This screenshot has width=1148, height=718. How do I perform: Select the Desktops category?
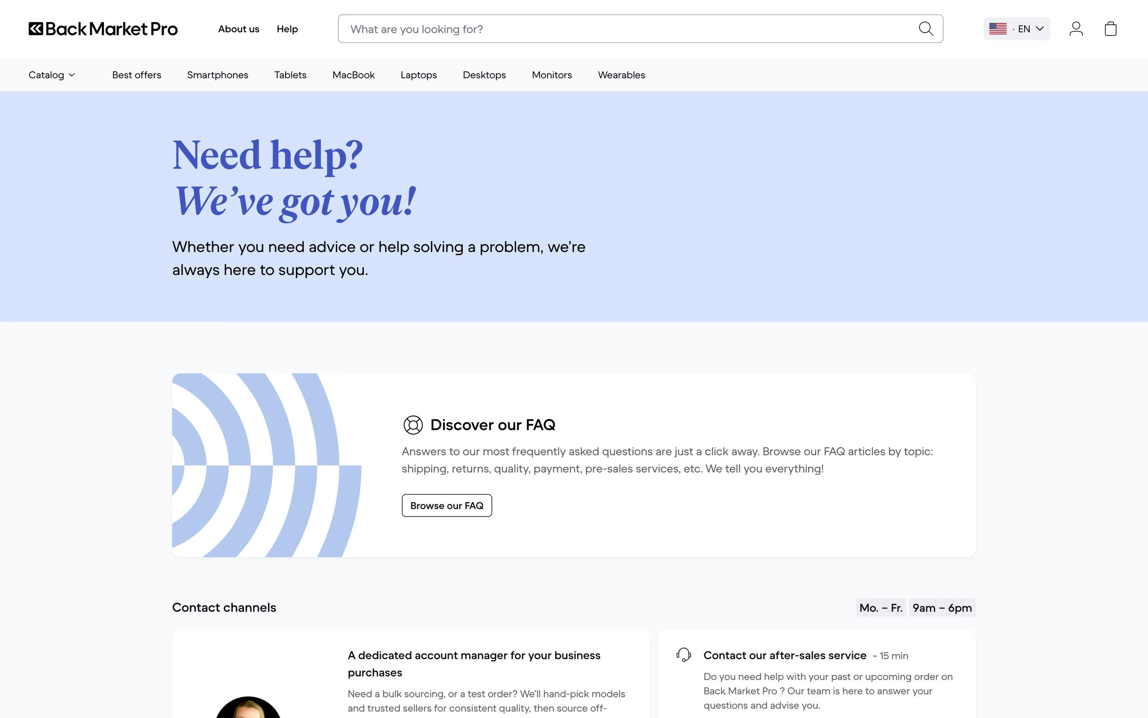pos(484,75)
